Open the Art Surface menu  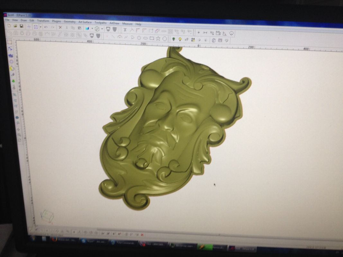click(x=85, y=22)
